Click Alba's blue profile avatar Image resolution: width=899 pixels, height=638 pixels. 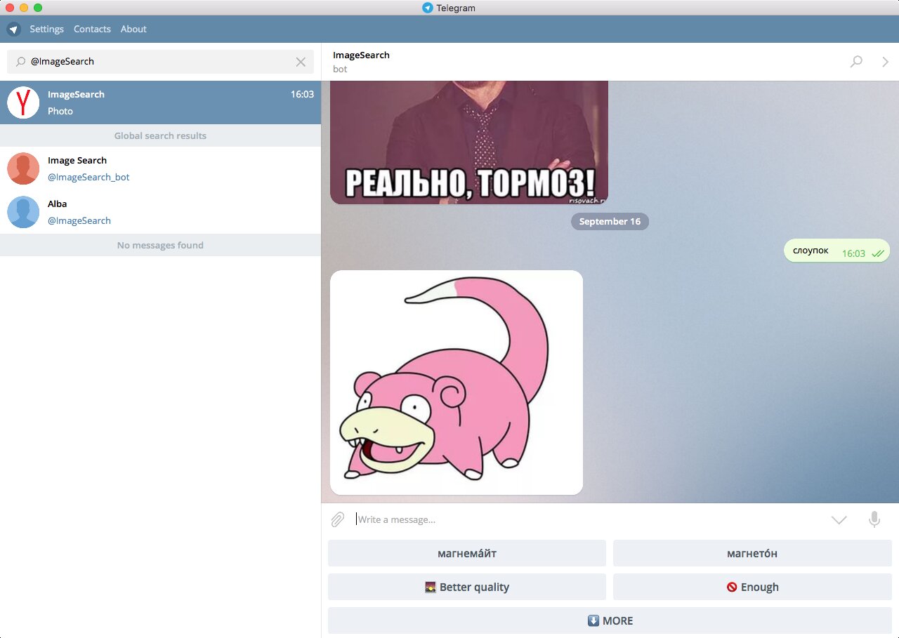tap(23, 212)
